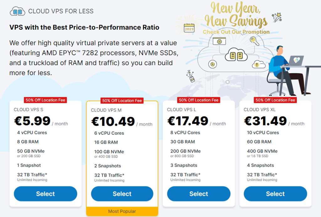The image size is (321, 217).
Task: Click the 50% Off badge above Cloud VPS S
Action: tap(45, 100)
